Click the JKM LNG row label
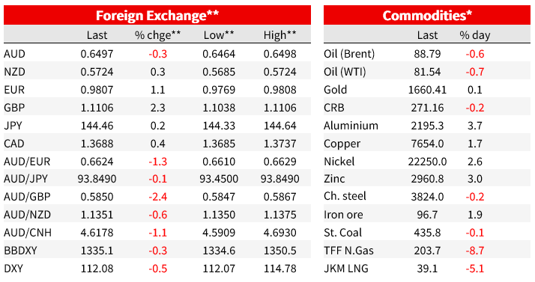This screenshot has height=282, width=535. tap(346, 269)
